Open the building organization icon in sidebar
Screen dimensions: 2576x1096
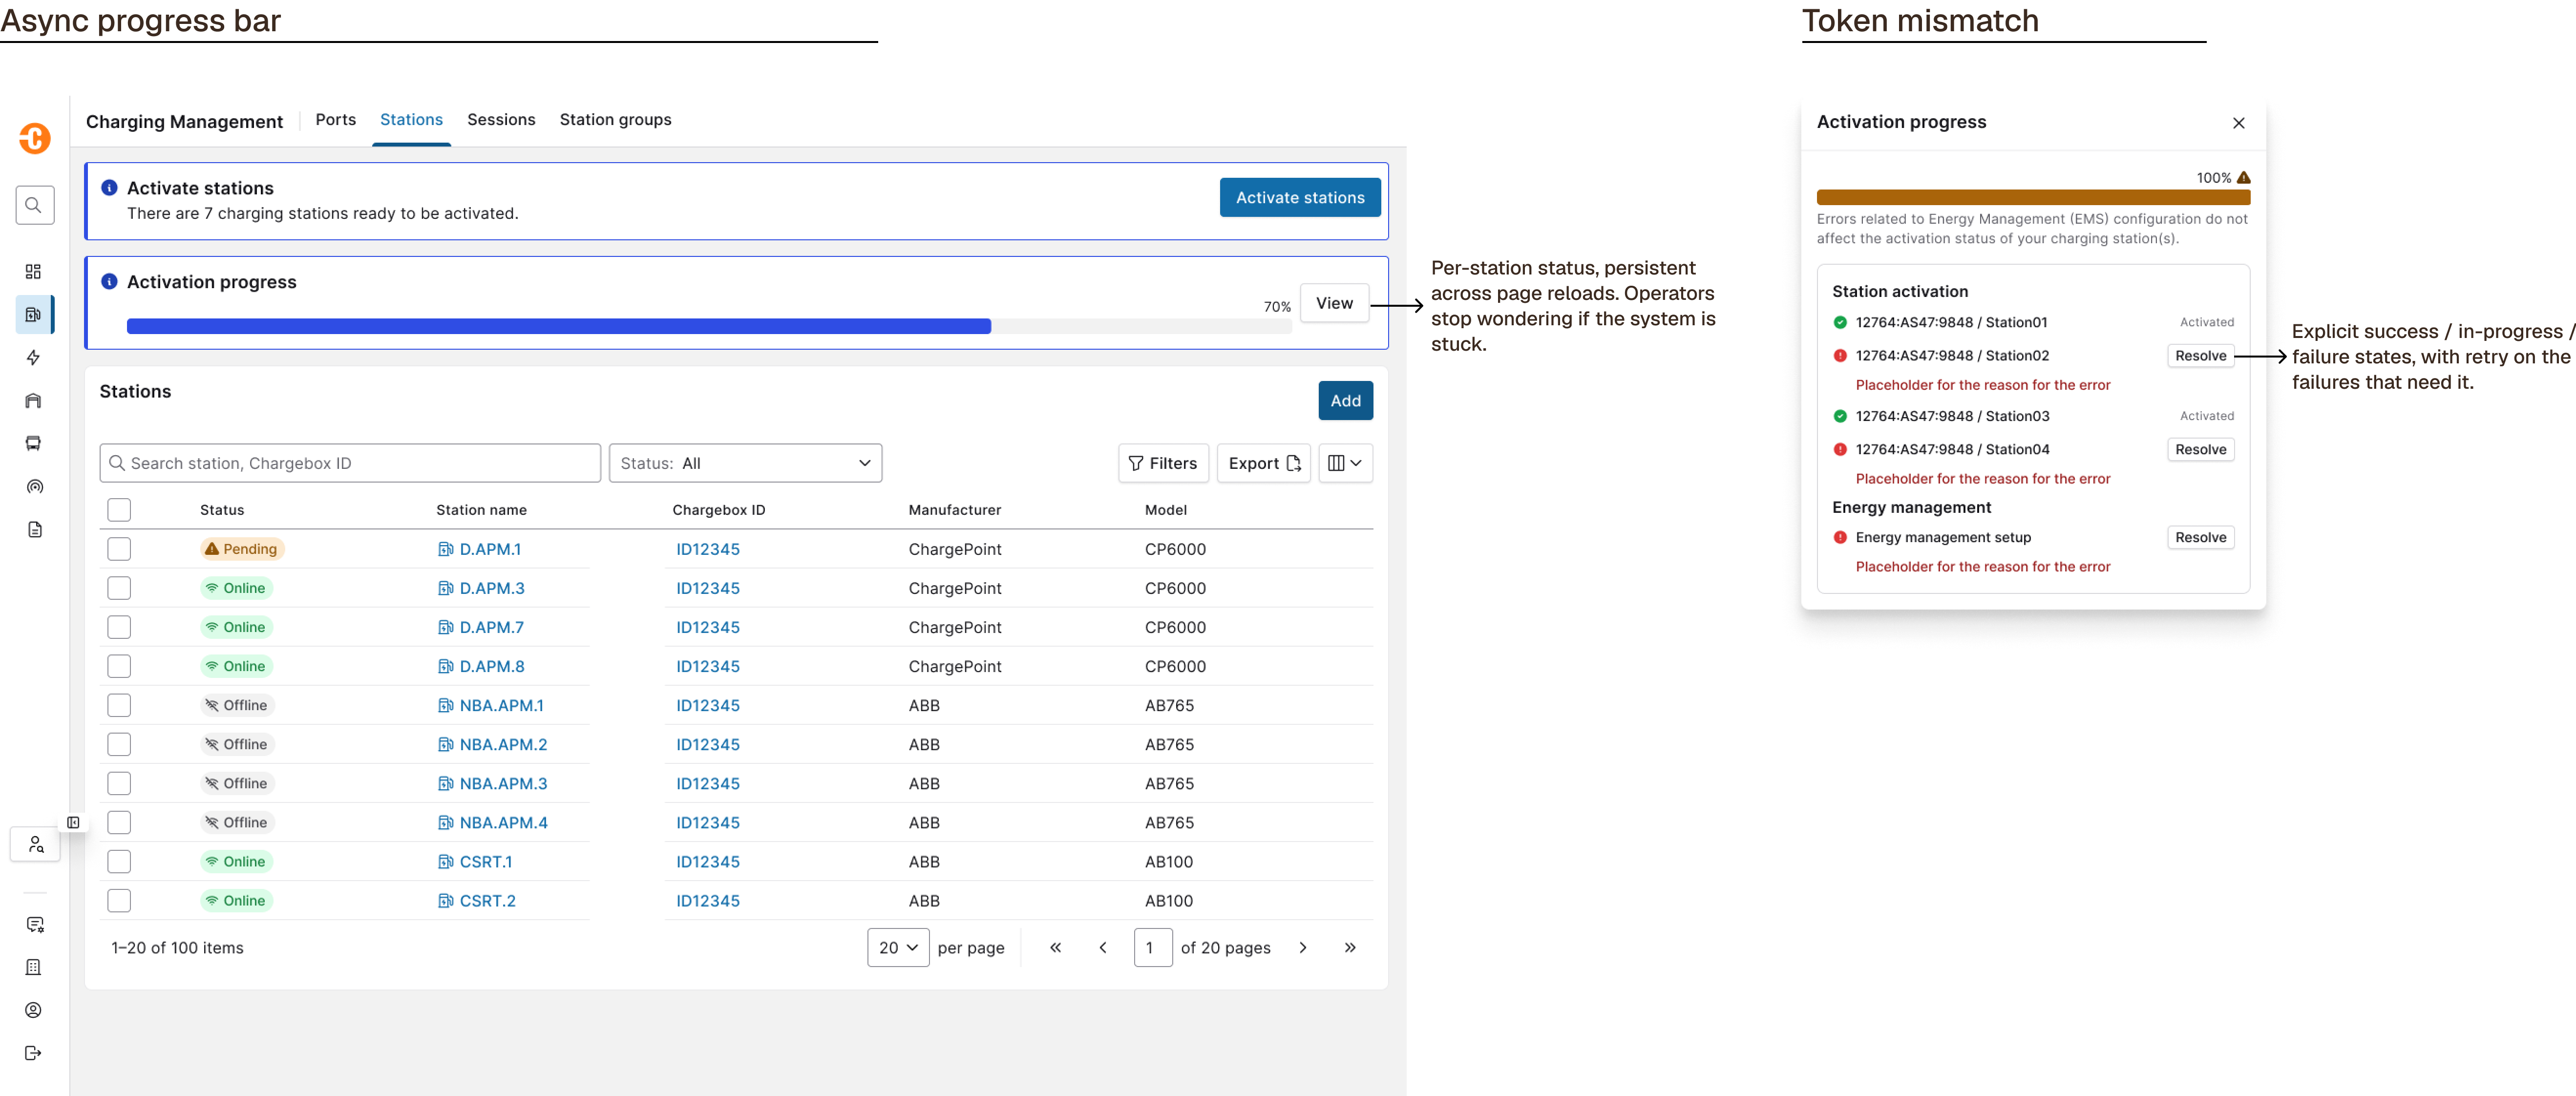click(x=33, y=968)
